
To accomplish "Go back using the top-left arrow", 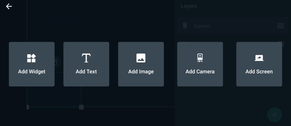I will click(x=9, y=6).
